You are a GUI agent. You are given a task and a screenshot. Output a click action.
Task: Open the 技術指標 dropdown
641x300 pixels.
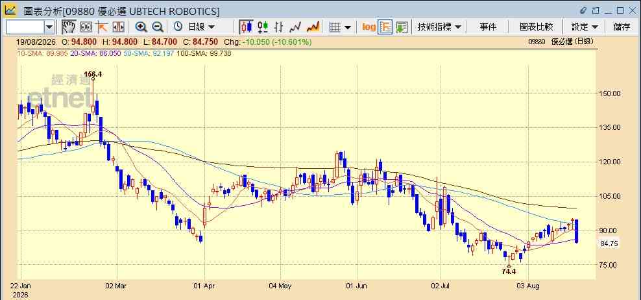(439, 27)
